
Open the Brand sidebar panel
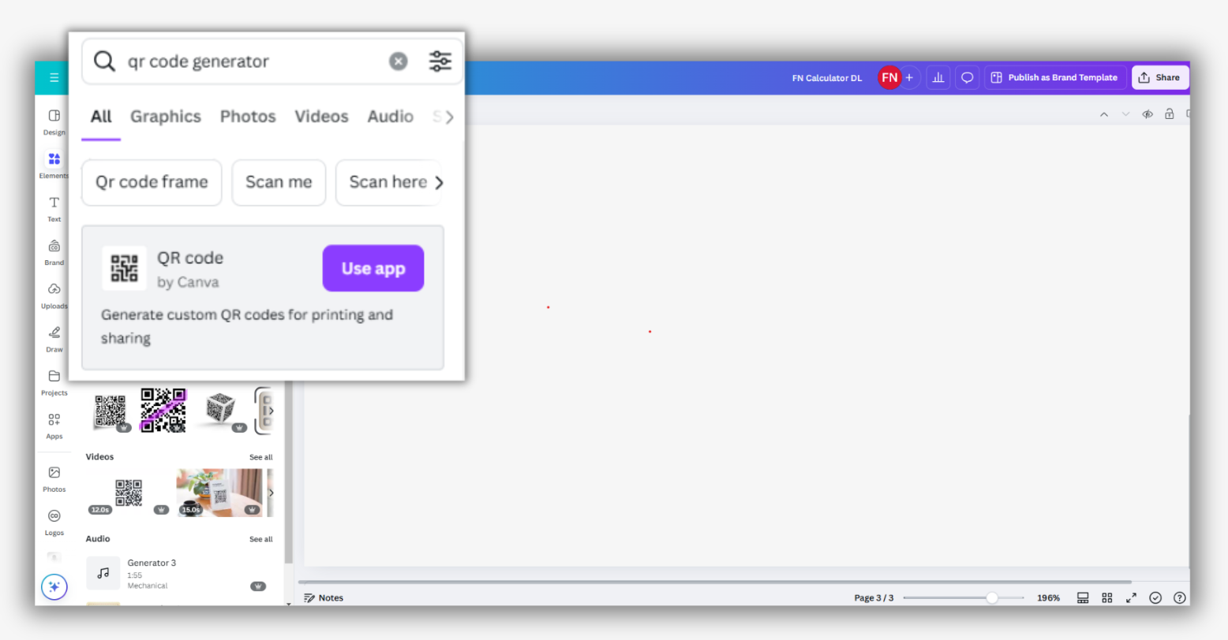click(54, 251)
